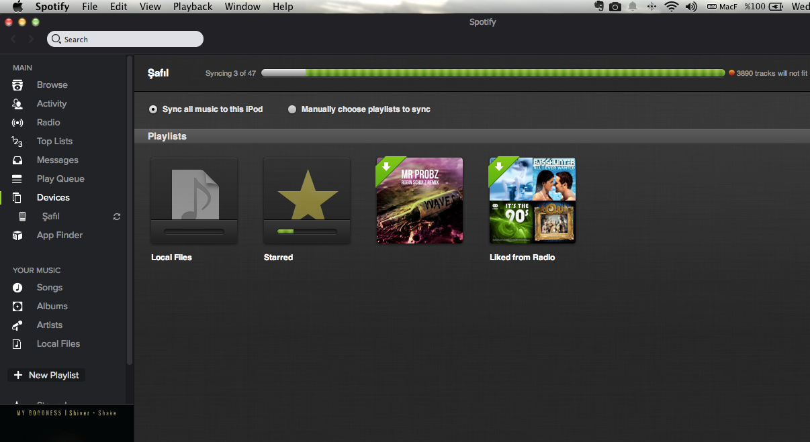The image size is (810, 442).
Task: Open Radio via its broadcast icon
Action: 17,123
